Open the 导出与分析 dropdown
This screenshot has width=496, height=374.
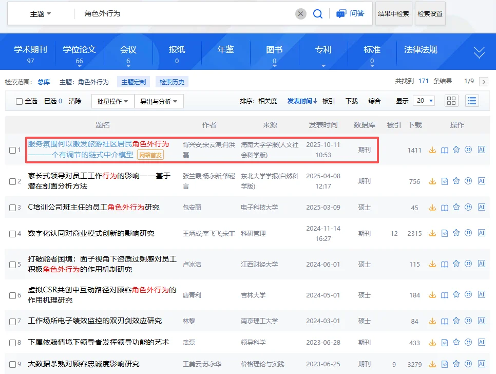[x=159, y=101]
